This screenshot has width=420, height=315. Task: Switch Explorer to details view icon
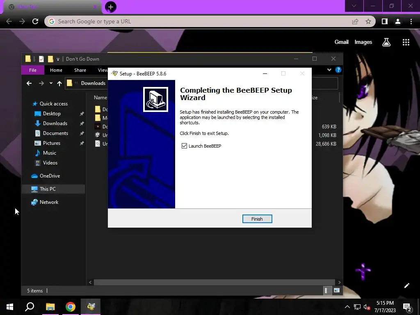click(x=326, y=291)
